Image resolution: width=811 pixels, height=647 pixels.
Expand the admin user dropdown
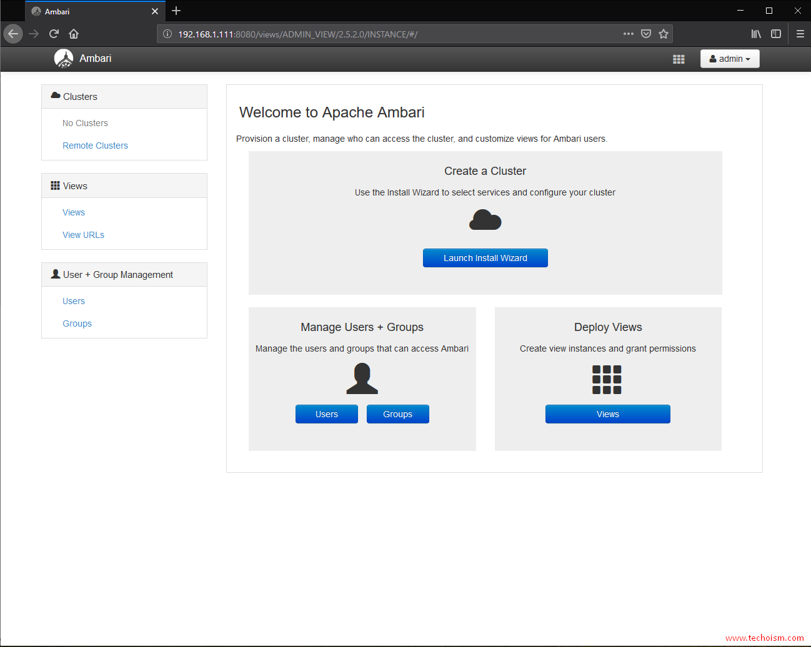point(730,59)
